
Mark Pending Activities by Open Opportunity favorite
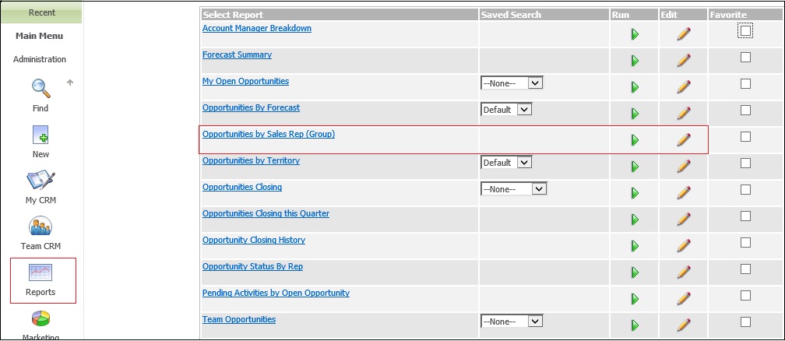tap(745, 295)
